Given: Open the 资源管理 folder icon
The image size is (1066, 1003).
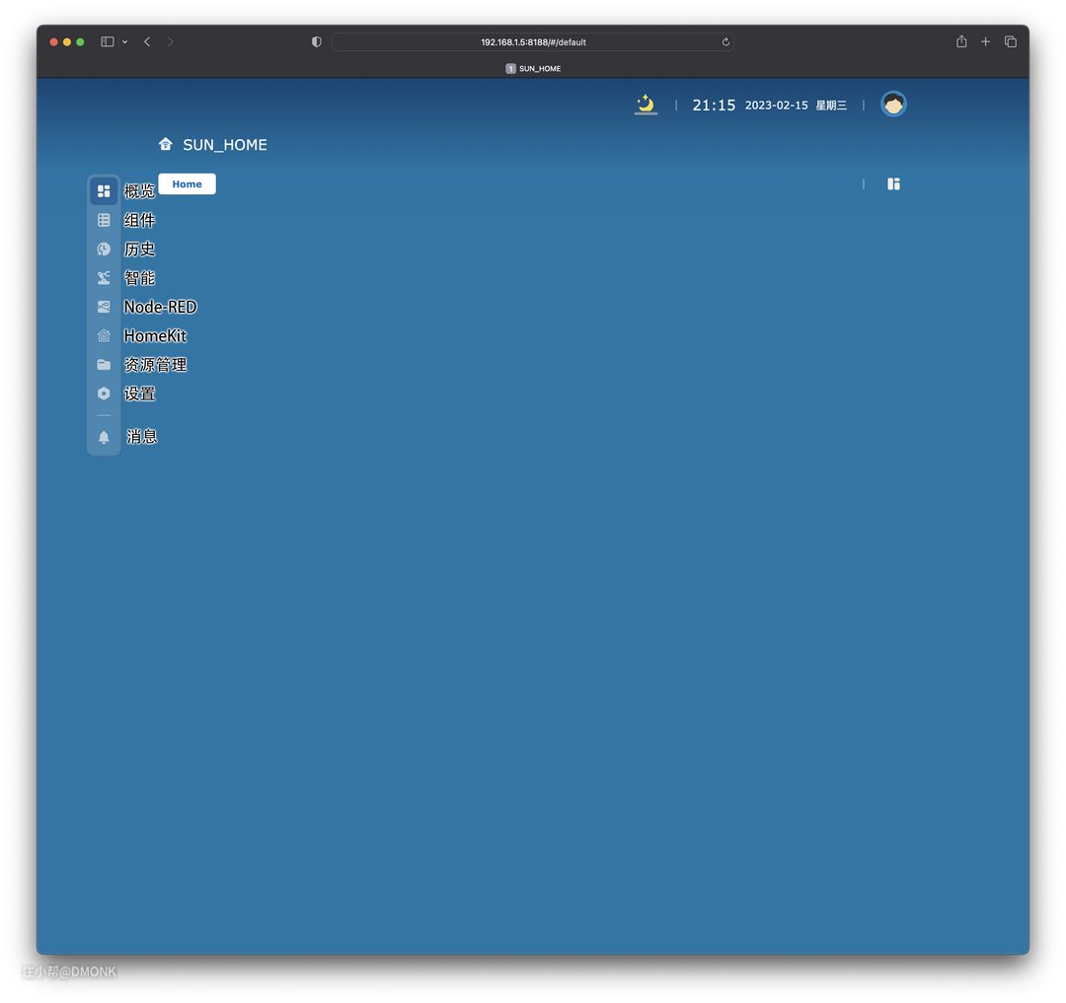Looking at the screenshot, I should pos(104,365).
